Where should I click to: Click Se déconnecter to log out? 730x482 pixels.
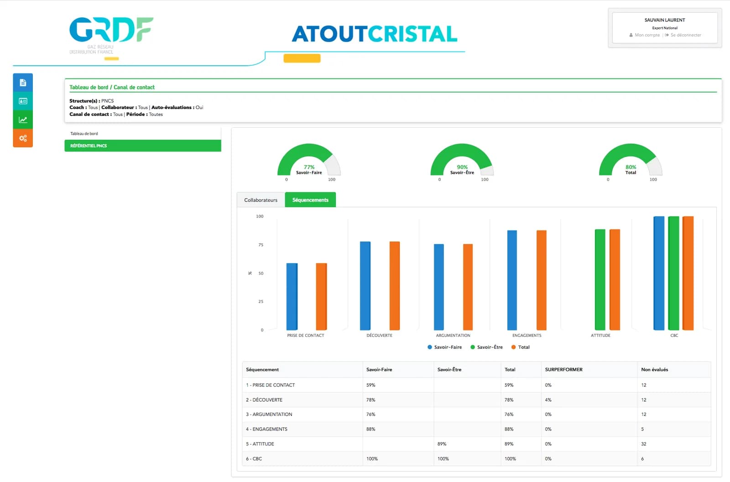tap(683, 35)
